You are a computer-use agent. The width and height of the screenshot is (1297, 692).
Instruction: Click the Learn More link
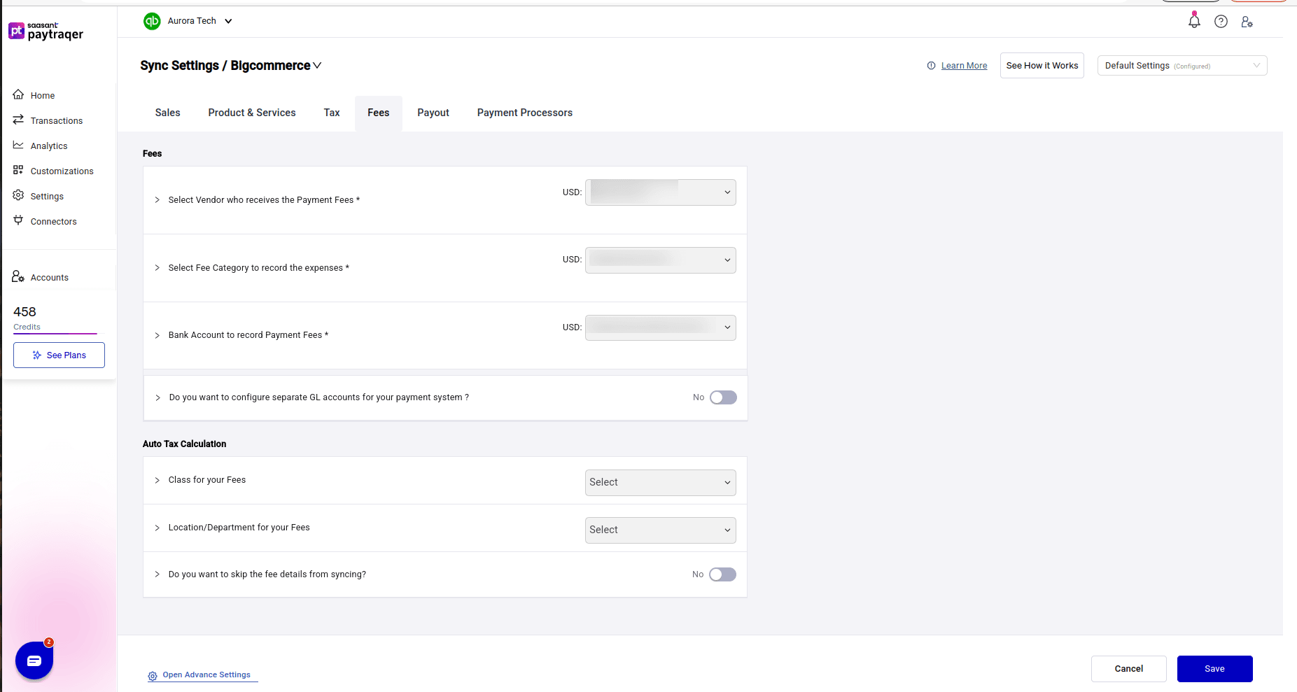(964, 65)
